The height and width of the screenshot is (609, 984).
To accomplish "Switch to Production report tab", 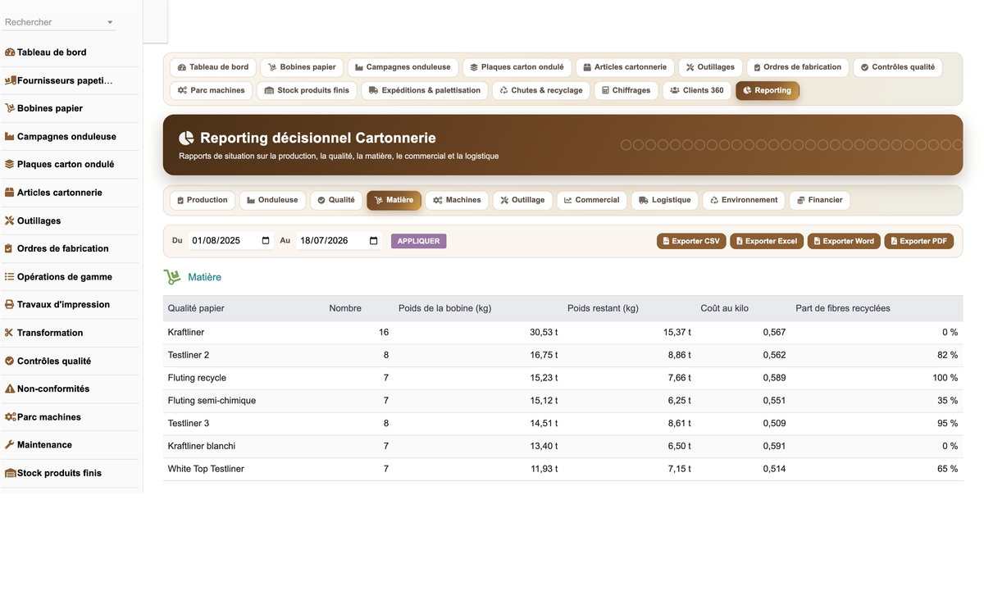I will (203, 200).
